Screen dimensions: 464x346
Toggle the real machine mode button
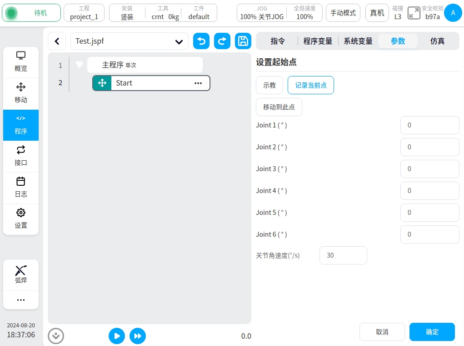point(377,13)
